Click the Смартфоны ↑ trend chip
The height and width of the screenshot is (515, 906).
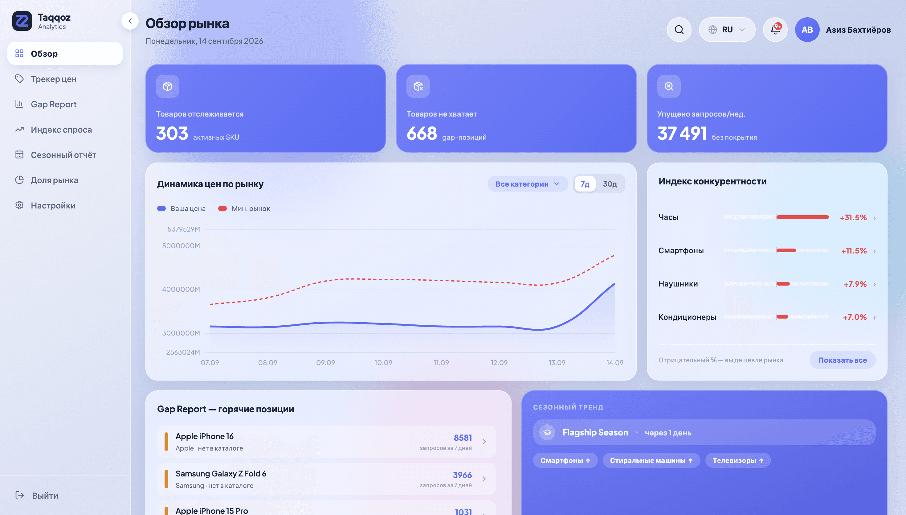click(565, 460)
